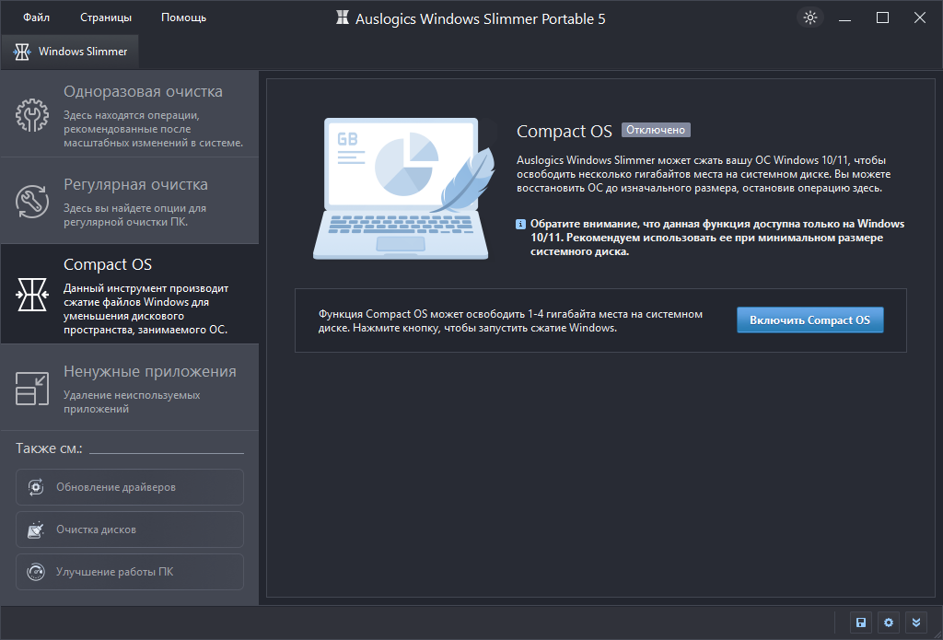943x640 pixels.
Task: Click the gear-wrench icon for Одноразовая очистка
Action: [32, 115]
